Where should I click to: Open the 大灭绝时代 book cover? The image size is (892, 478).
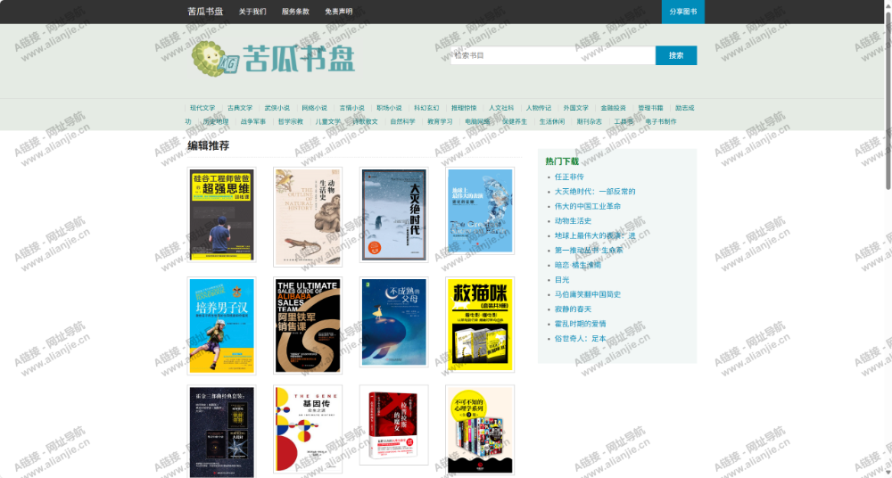click(393, 215)
